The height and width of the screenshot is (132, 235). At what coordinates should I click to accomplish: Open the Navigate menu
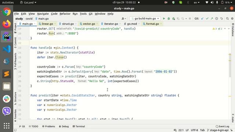[43, 14]
